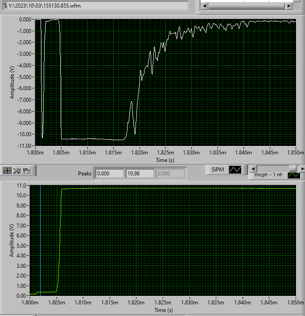The image size is (305, 316).
Task: Click the SiPM legend label
Action: click(218, 170)
